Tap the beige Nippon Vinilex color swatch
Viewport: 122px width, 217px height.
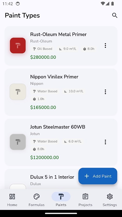tap(18, 92)
